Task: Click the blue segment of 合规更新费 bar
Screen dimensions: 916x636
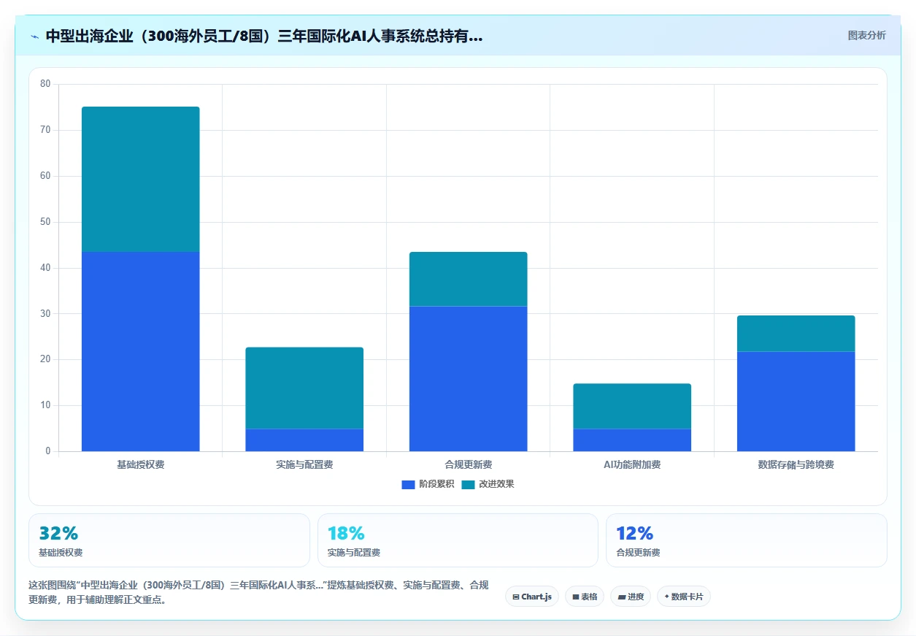Action: 468,378
